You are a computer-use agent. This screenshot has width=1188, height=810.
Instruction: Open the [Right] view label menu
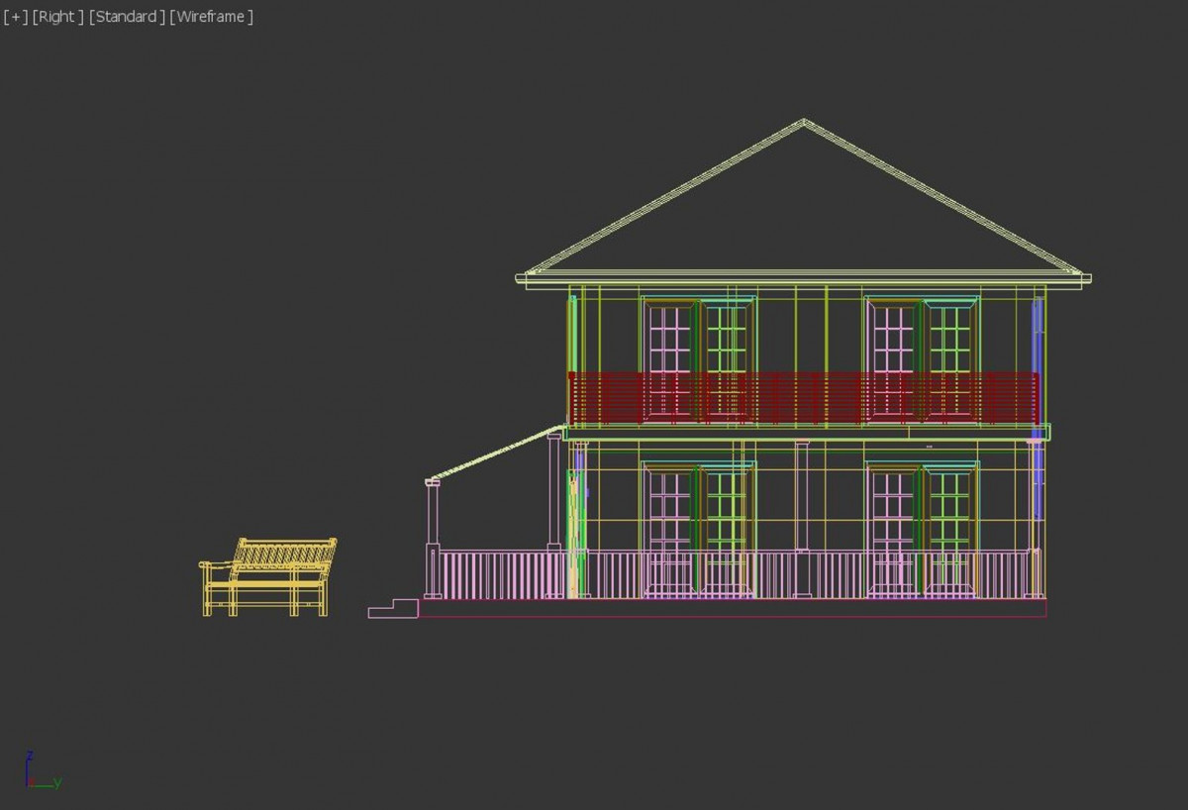pyautogui.click(x=58, y=17)
